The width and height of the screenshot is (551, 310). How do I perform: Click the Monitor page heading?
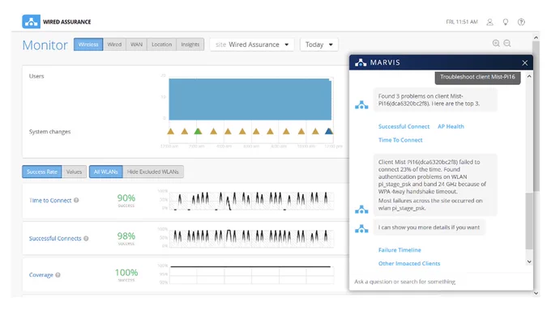45,45
